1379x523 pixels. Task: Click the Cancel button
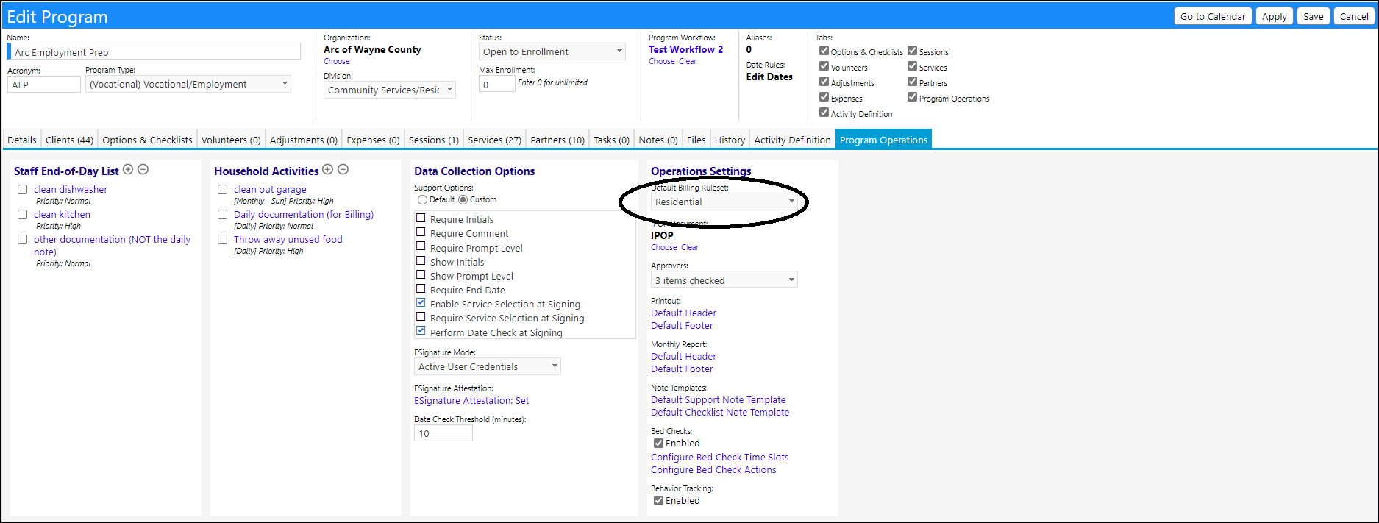click(1354, 16)
